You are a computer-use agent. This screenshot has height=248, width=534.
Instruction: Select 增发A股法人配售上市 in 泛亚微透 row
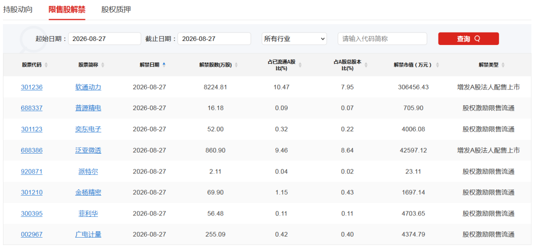(489, 150)
